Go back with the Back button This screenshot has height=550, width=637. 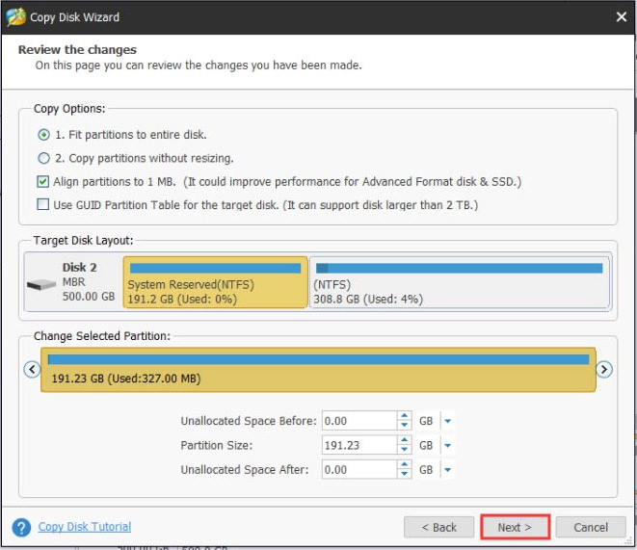pos(438,527)
